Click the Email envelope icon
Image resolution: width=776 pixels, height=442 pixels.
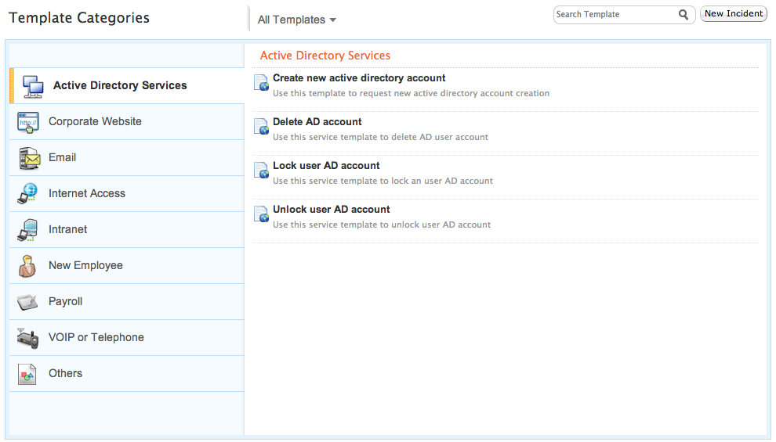29,159
